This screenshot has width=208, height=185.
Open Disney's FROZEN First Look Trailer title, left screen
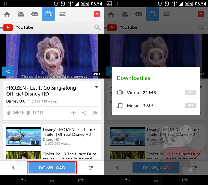69,132
